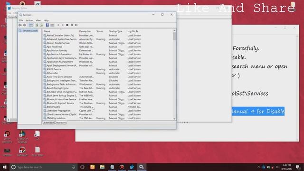This screenshot has width=304, height=171.
Task: Click the Services gear icon in taskbar
Action: 142,167
